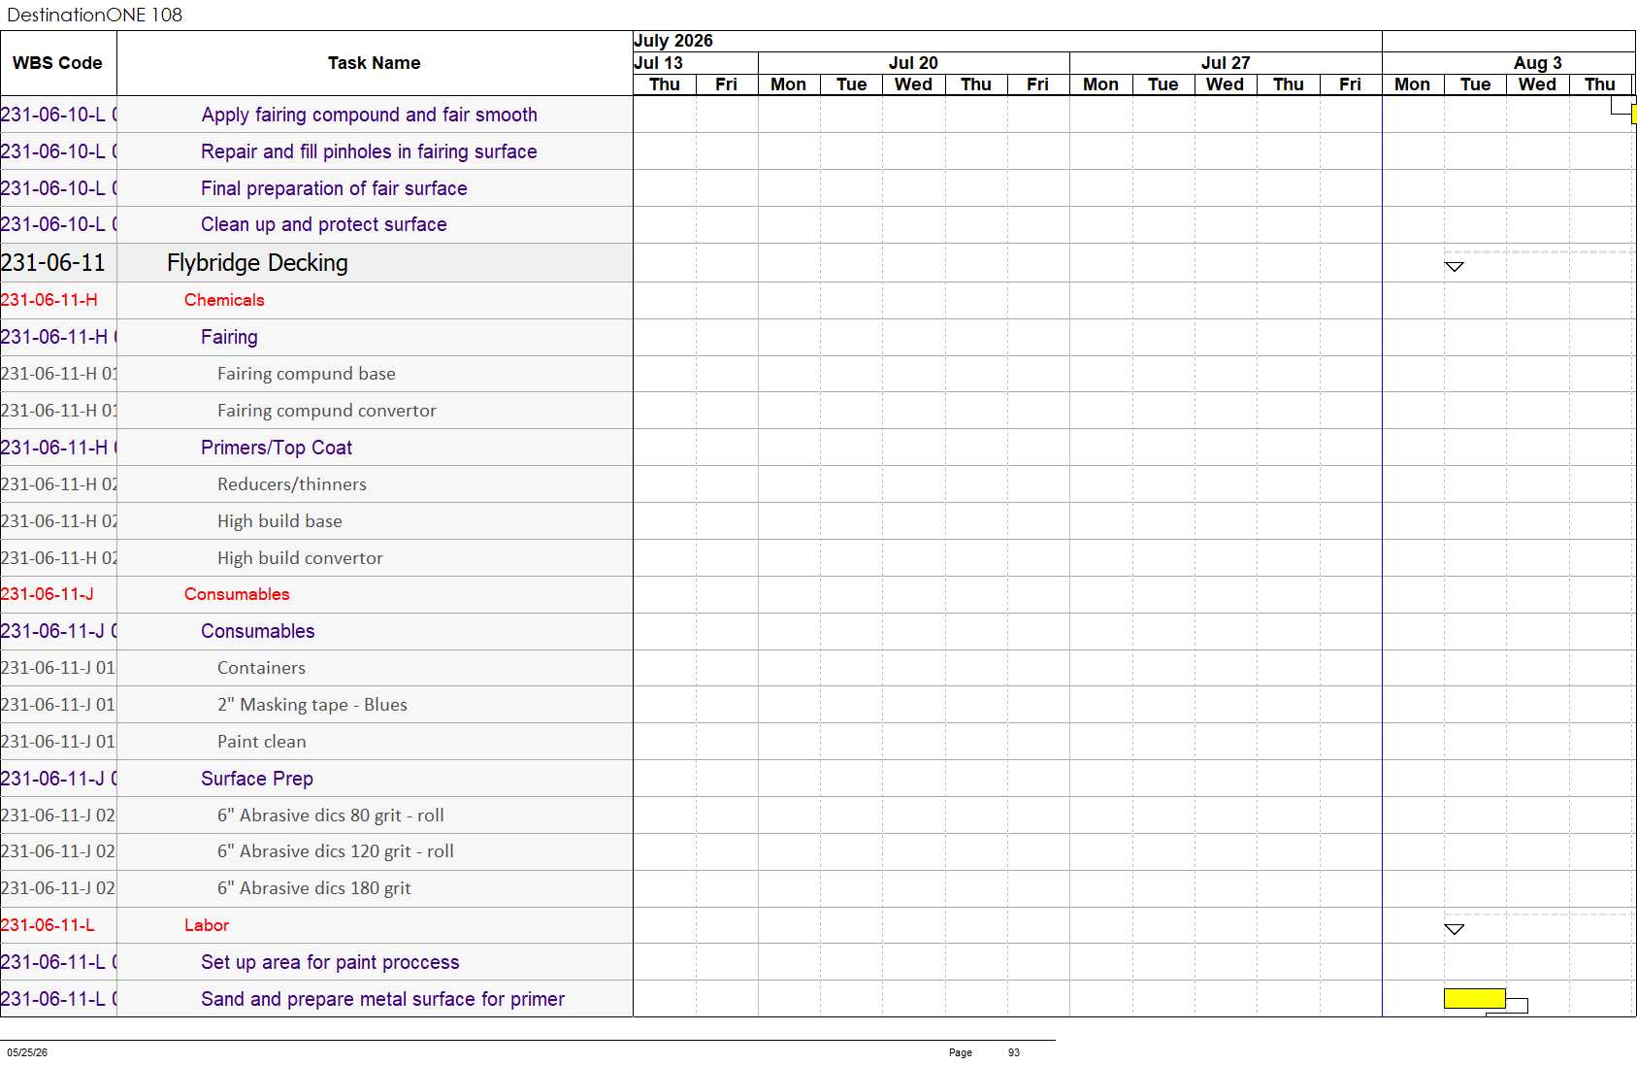Select 'Repair and fill pinholes in fairing surface'

coord(369,151)
